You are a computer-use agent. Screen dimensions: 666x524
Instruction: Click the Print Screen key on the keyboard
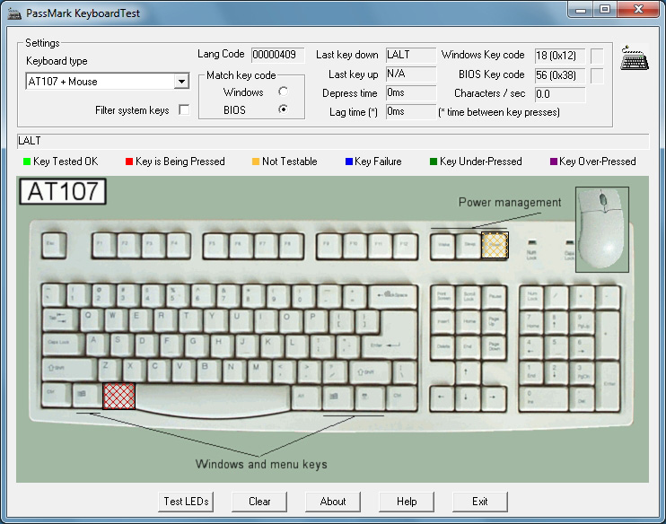click(443, 297)
